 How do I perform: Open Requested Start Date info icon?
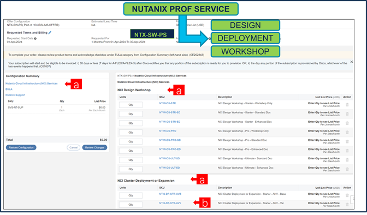[35, 39]
